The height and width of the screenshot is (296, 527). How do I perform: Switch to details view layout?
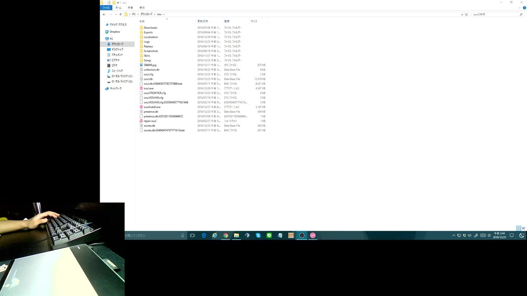pos(519,228)
